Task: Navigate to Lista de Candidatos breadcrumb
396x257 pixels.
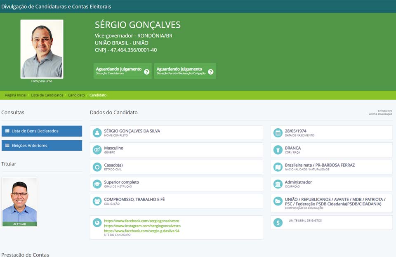Action: coord(47,95)
